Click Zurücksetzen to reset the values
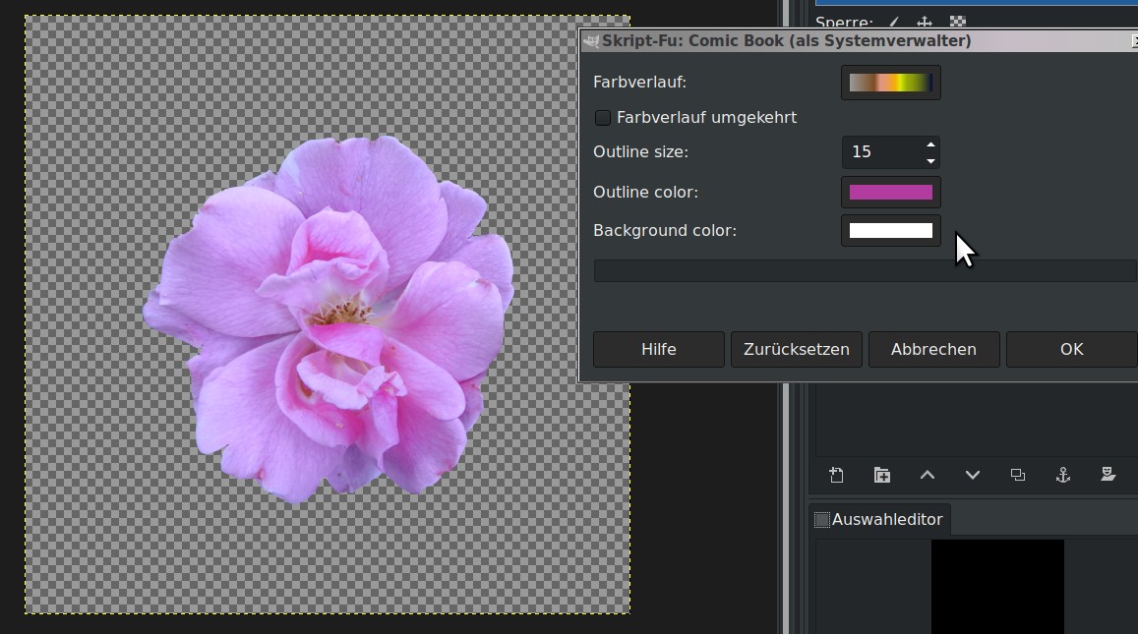The width and height of the screenshot is (1138, 634). click(796, 349)
